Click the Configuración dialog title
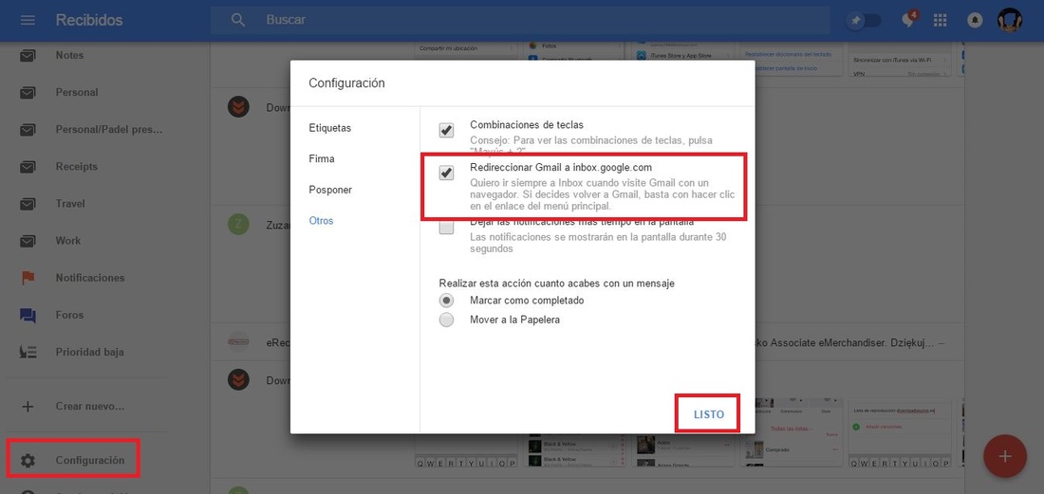The width and height of the screenshot is (1044, 494). 346,83
